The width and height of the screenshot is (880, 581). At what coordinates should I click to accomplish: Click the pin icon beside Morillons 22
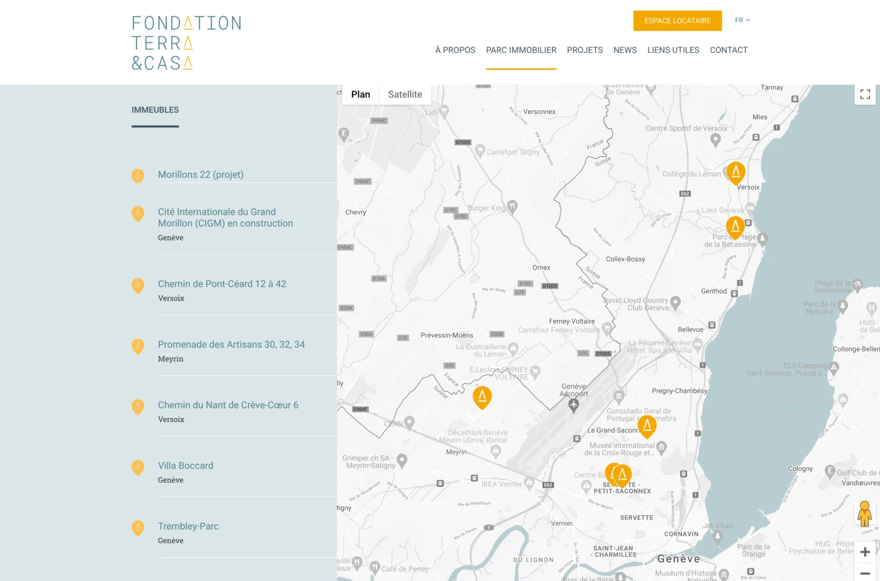[138, 175]
